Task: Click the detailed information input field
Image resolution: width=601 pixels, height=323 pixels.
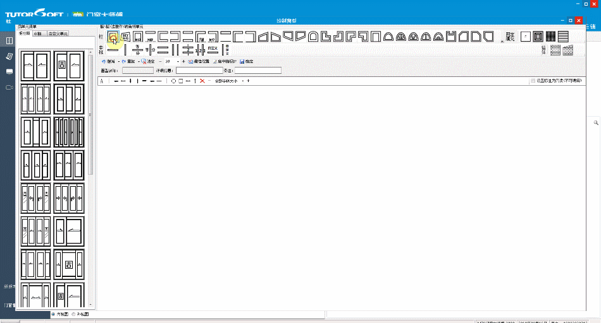Action: click(x=199, y=70)
